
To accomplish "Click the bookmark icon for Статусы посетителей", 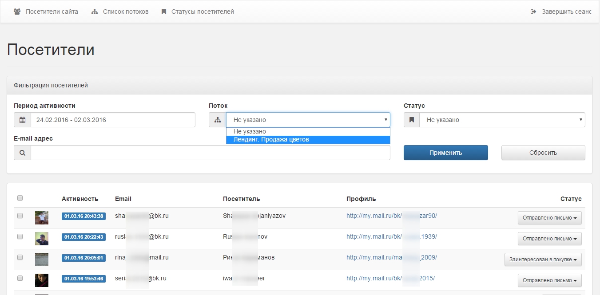I will (164, 12).
